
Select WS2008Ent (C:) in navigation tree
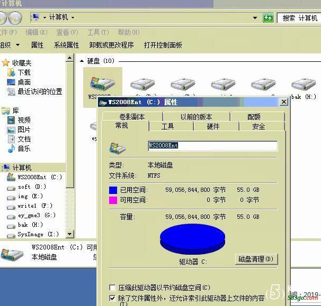[x=34, y=177]
